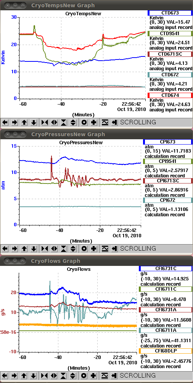
Task: Click the jump-back arrow in CryoFlows Graph toolbar
Action: click(x=114, y=375)
